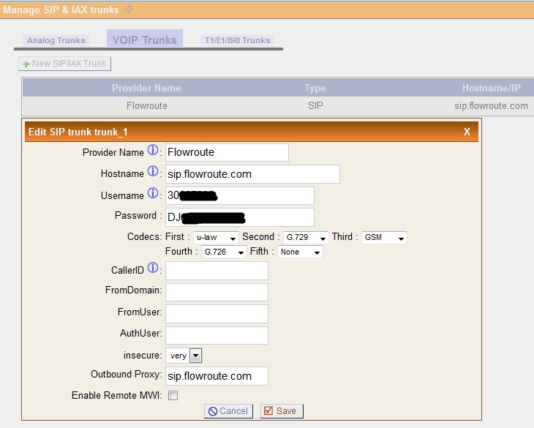Image resolution: width=534 pixels, height=428 pixels.
Task: Click the refresh icon beside Manage SIP & IAX trunks
Action: 129,10
